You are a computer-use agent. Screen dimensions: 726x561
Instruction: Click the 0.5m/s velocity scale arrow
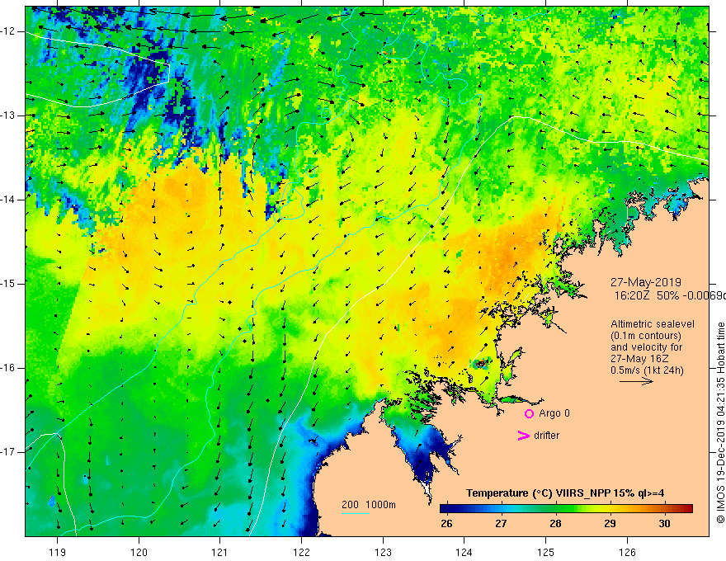tap(636, 381)
